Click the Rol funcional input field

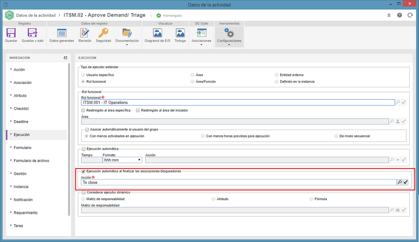click(238, 103)
